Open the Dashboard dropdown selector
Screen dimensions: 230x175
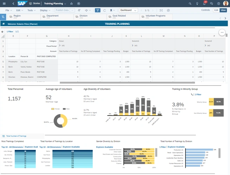(129, 10)
